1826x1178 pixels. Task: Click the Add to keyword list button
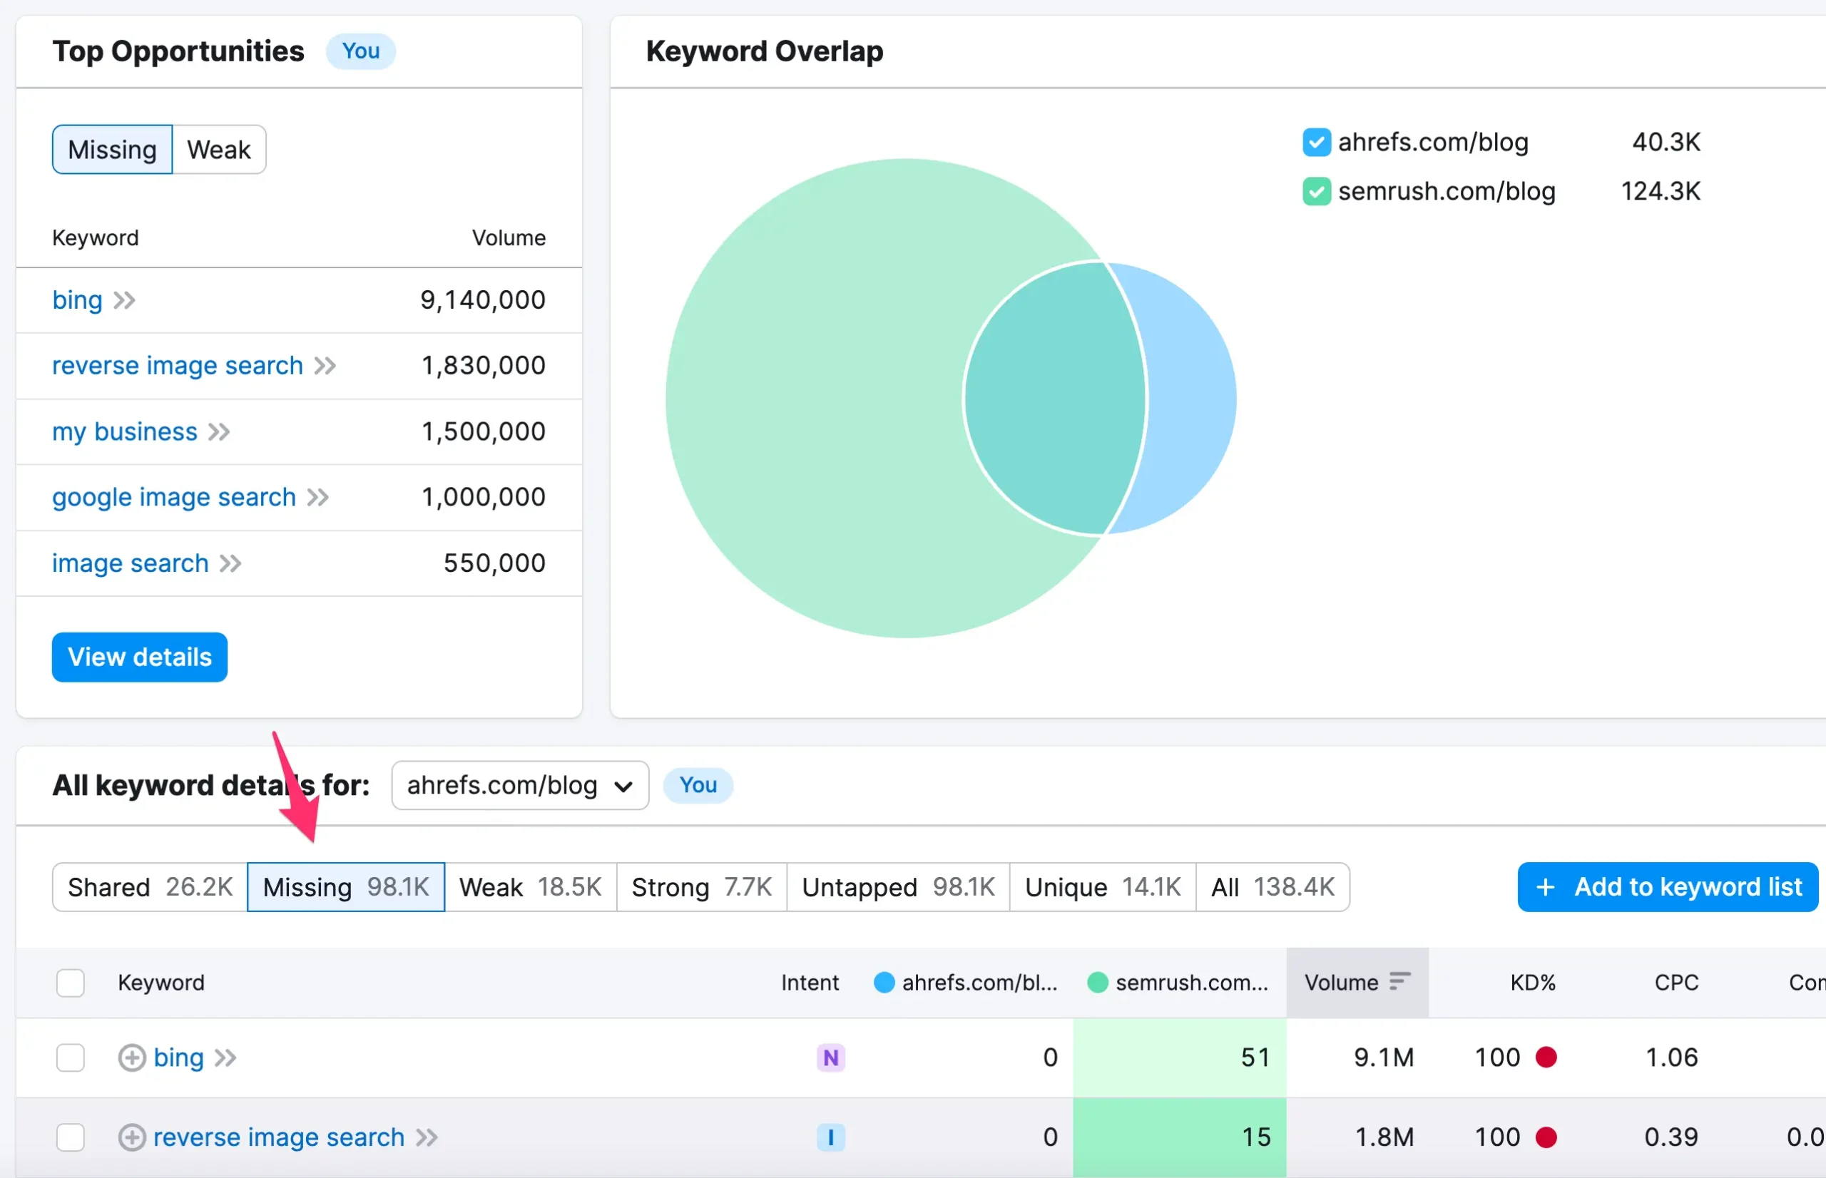(1667, 887)
